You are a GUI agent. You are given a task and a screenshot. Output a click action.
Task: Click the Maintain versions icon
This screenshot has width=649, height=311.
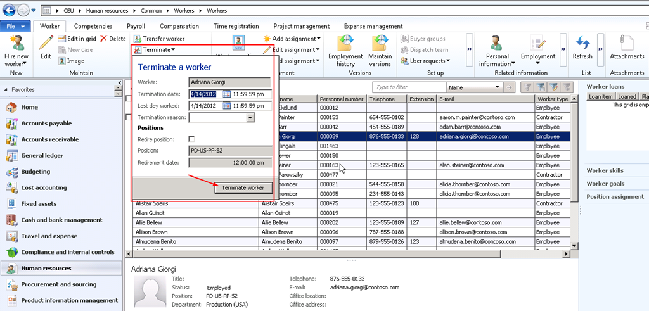point(380,44)
